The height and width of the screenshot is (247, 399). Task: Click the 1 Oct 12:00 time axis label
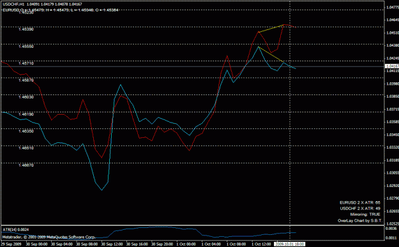coord(261,244)
